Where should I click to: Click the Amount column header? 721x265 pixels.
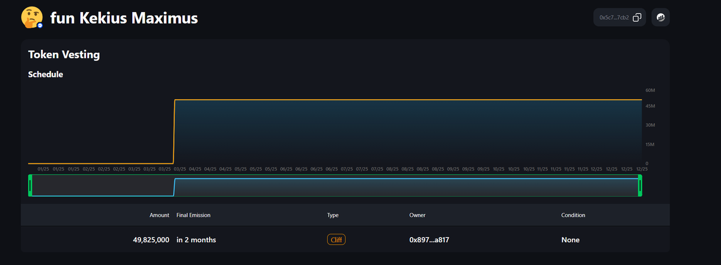(x=159, y=215)
